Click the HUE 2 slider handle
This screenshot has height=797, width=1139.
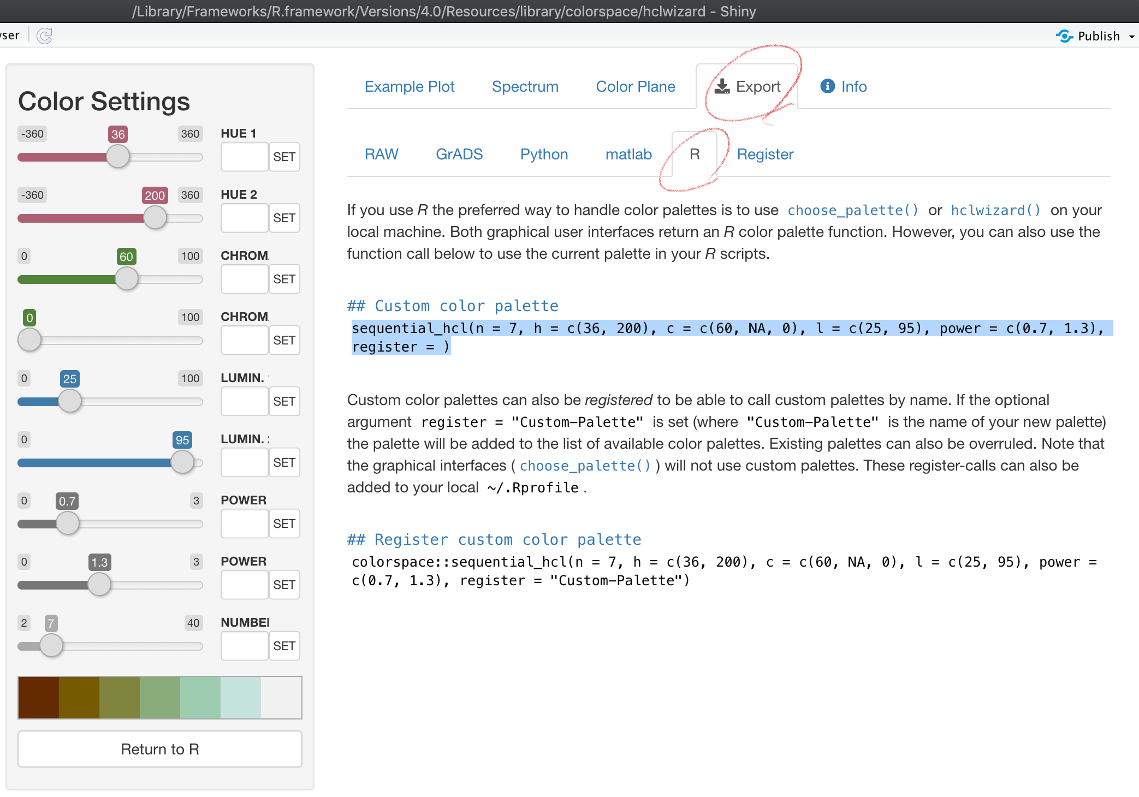(x=155, y=218)
